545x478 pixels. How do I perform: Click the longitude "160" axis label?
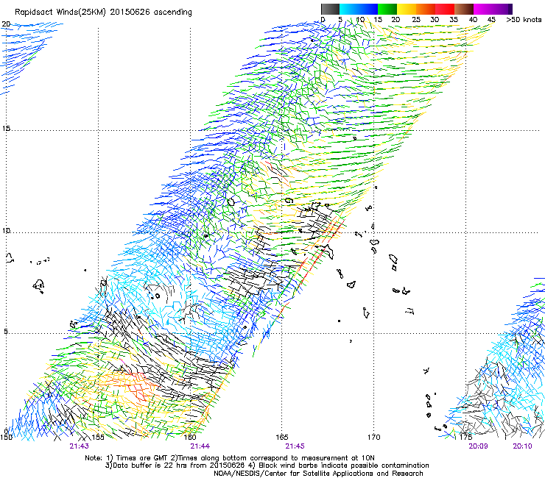pyautogui.click(x=190, y=437)
